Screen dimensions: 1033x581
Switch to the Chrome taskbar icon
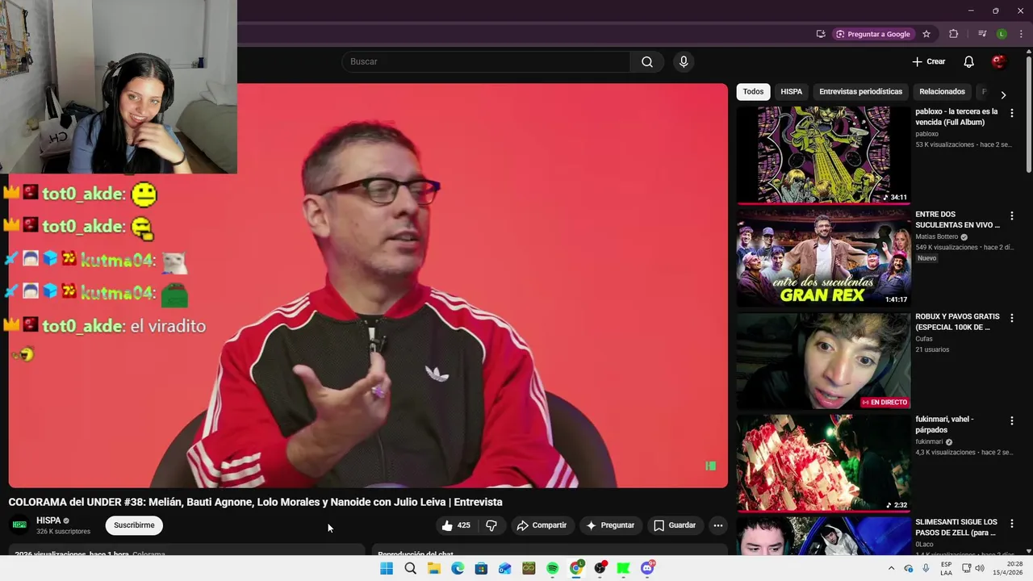576,568
